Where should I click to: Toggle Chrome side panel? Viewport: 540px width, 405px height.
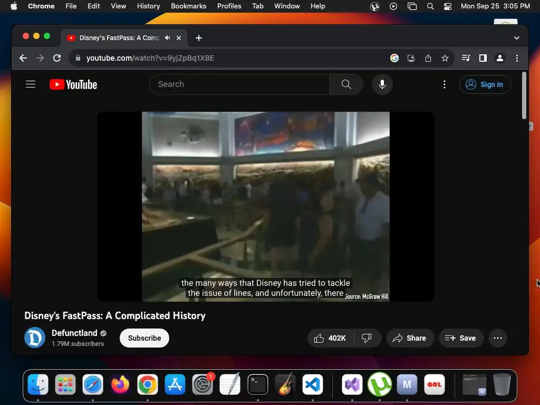click(483, 58)
